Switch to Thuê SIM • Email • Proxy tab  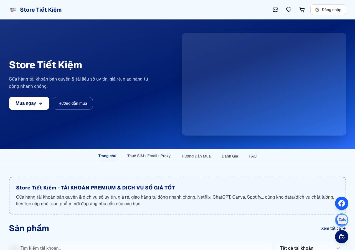(149, 156)
